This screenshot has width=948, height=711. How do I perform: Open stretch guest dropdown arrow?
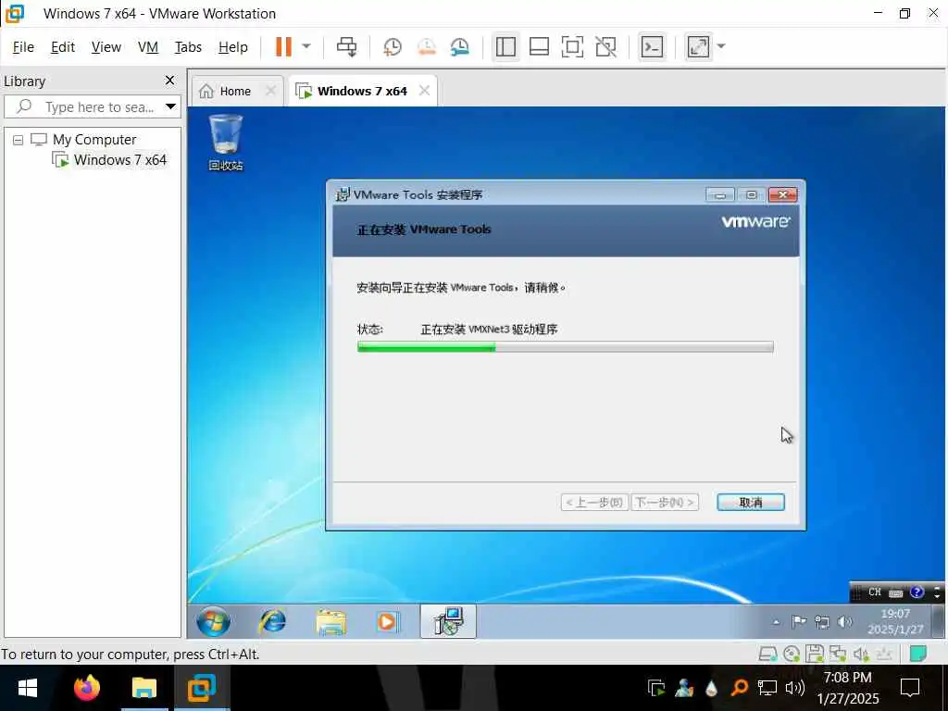click(720, 46)
